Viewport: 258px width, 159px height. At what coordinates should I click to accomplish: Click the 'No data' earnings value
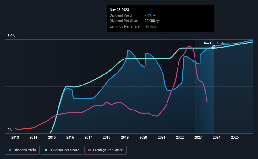(x=151, y=26)
